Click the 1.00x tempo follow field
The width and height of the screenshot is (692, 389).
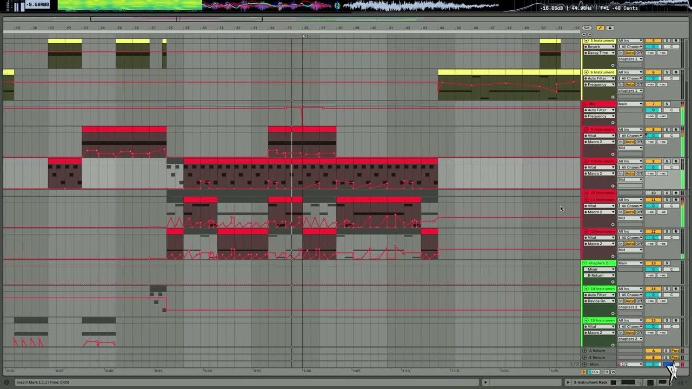coord(594,372)
